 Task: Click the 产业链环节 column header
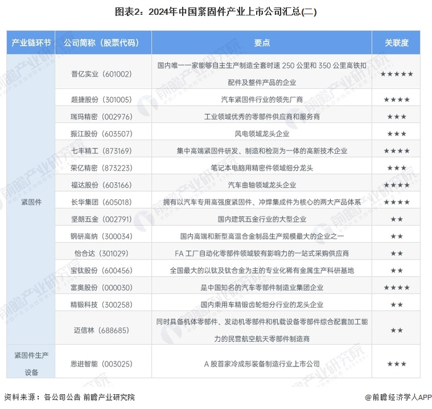click(x=31, y=43)
